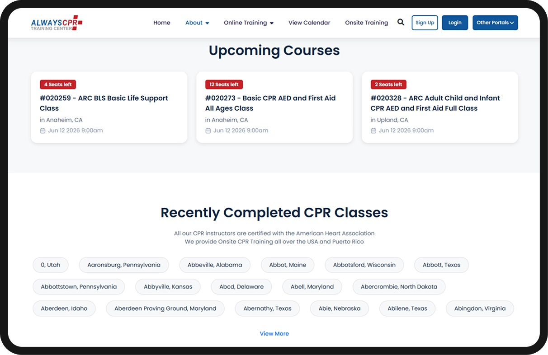Select the Abilene, Texas location chip
548x355 pixels.
click(x=407, y=308)
